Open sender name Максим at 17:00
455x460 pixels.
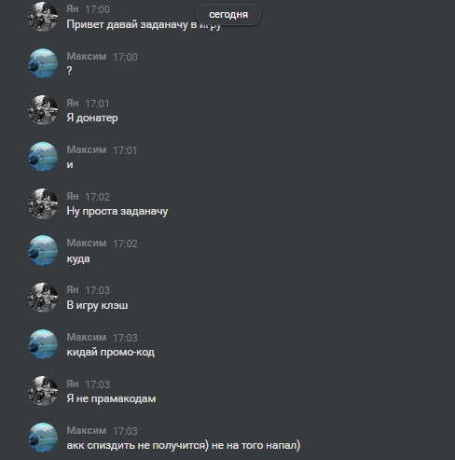[87, 56]
